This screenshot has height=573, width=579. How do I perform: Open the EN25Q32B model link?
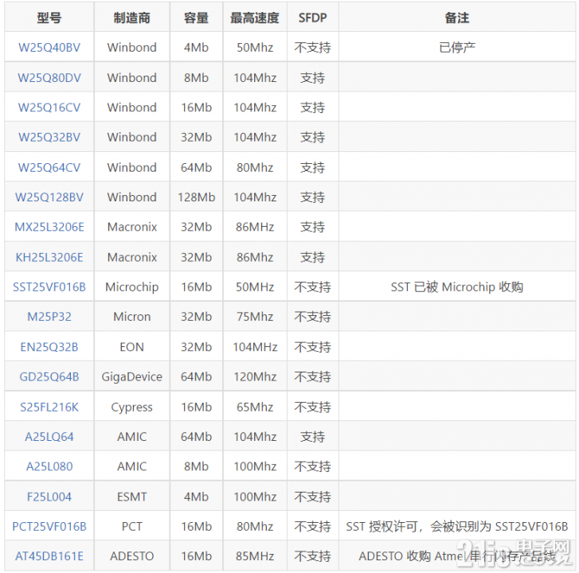[49, 347]
